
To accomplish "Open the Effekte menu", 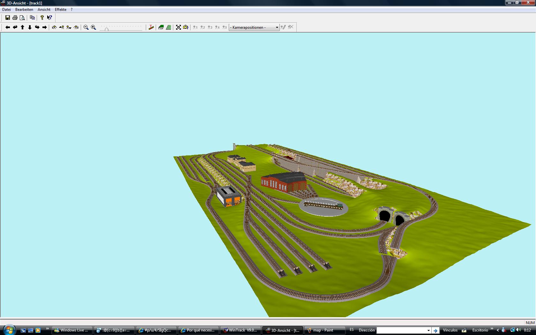I will (61, 10).
